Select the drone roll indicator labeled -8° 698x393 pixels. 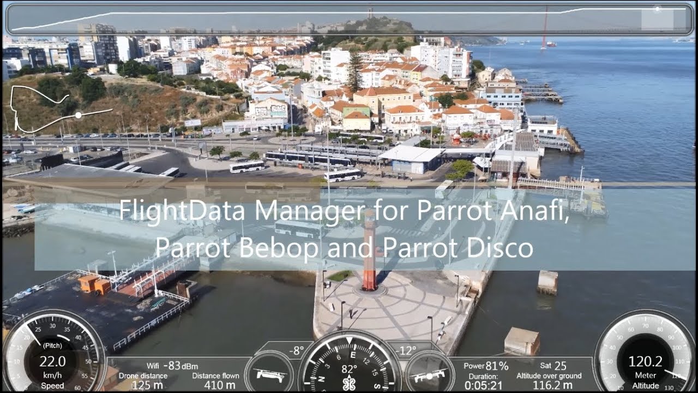pyautogui.click(x=268, y=372)
